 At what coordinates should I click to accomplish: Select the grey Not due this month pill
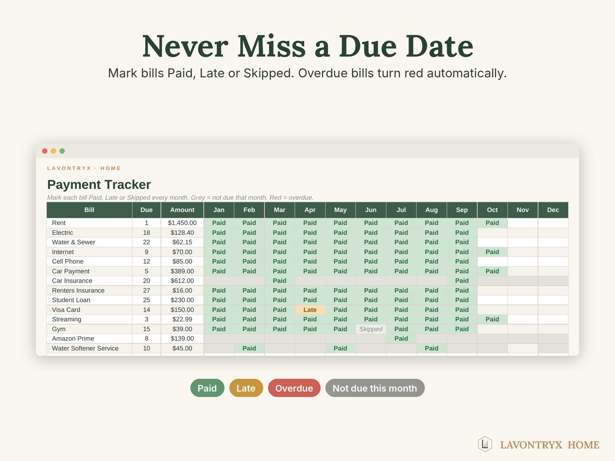pos(375,388)
